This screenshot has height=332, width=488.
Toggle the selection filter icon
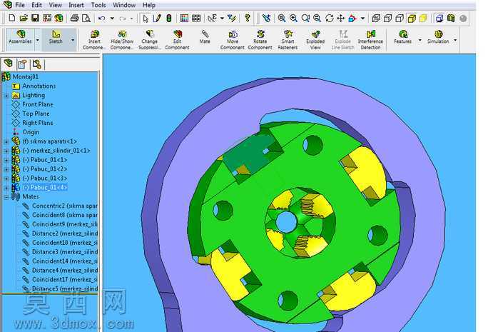[x=232, y=18]
